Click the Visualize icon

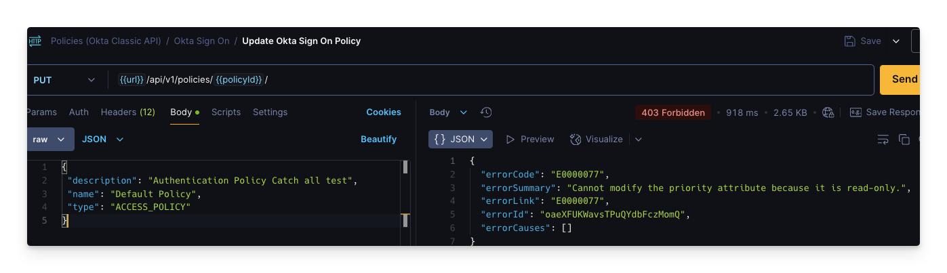(576, 139)
